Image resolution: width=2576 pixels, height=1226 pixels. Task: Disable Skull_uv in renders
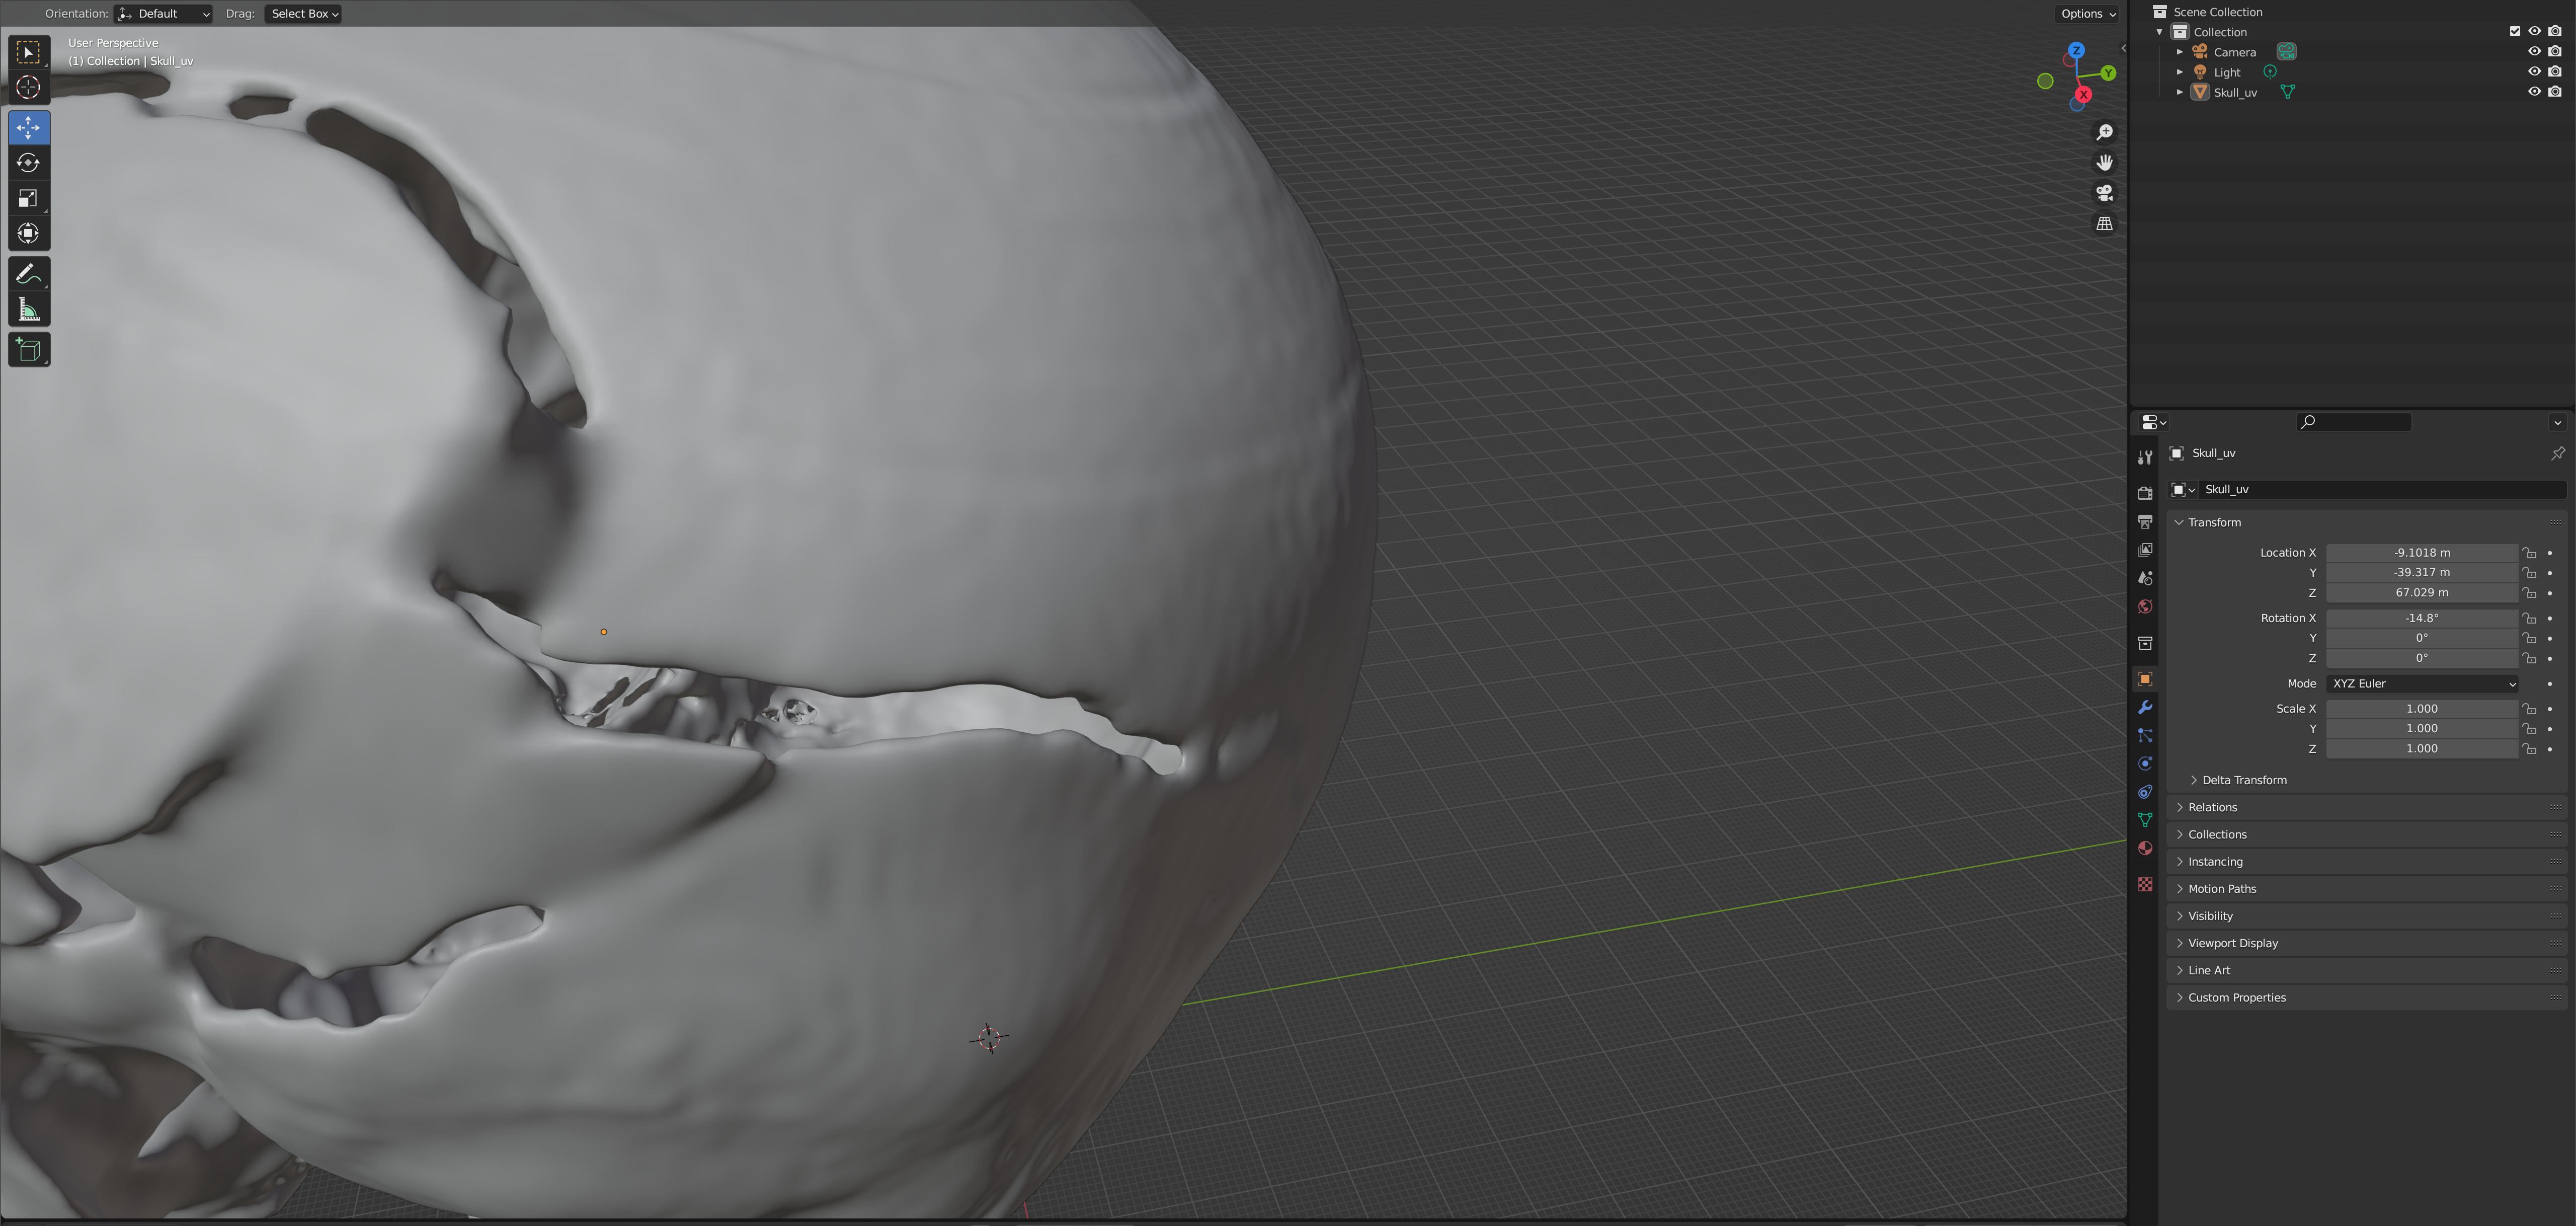(2555, 91)
